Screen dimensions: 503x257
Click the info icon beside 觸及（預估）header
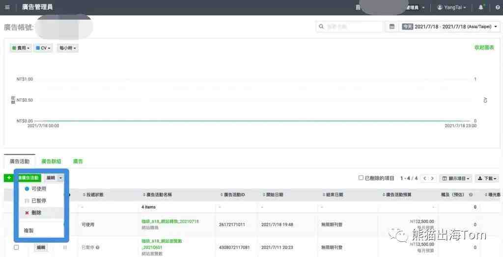(471, 195)
